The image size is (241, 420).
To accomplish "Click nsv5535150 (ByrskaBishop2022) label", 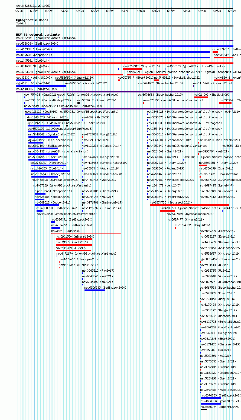I will [47, 100].
